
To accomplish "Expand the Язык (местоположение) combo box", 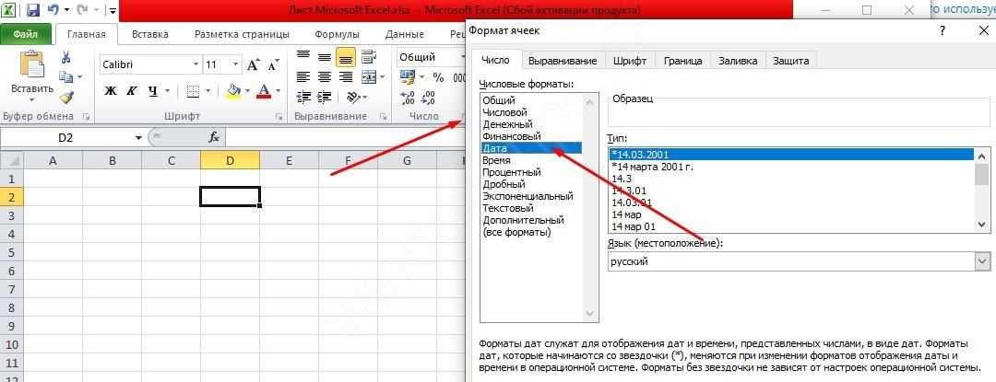I will [x=981, y=261].
